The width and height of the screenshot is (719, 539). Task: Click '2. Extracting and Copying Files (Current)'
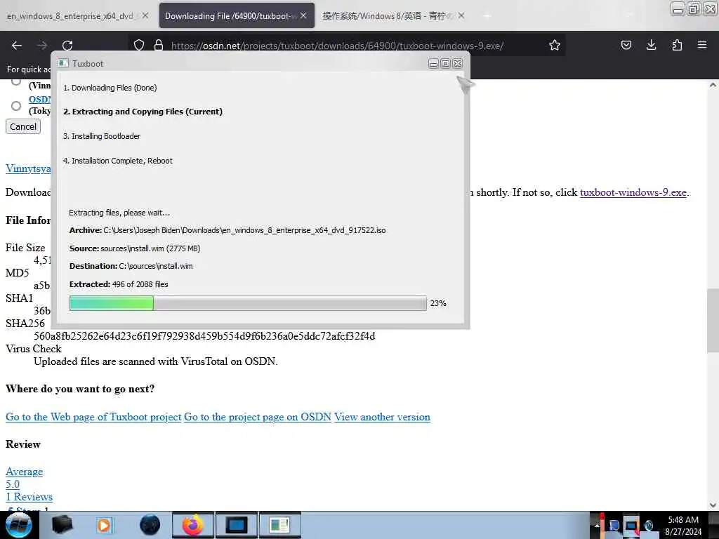click(x=143, y=112)
